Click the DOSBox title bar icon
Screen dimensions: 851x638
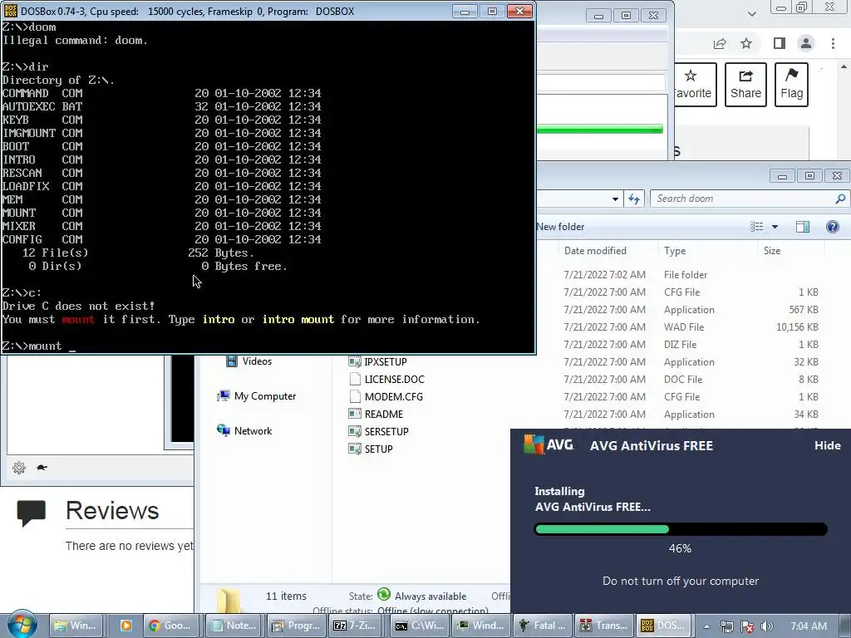point(10,11)
